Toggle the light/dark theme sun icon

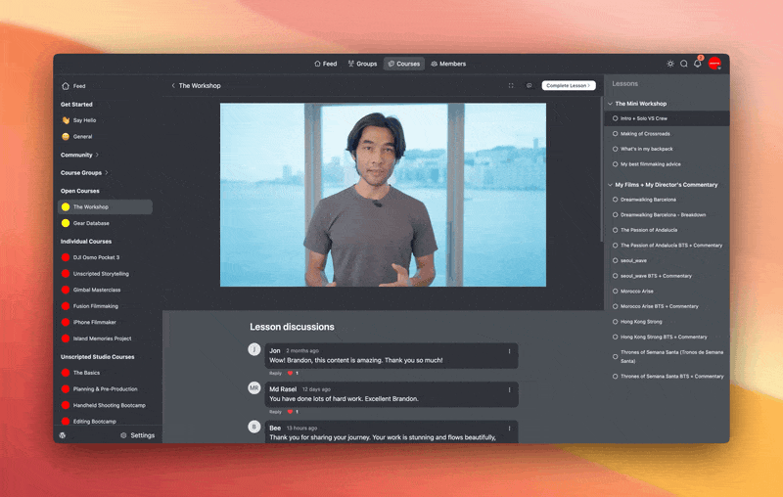pyautogui.click(x=670, y=64)
